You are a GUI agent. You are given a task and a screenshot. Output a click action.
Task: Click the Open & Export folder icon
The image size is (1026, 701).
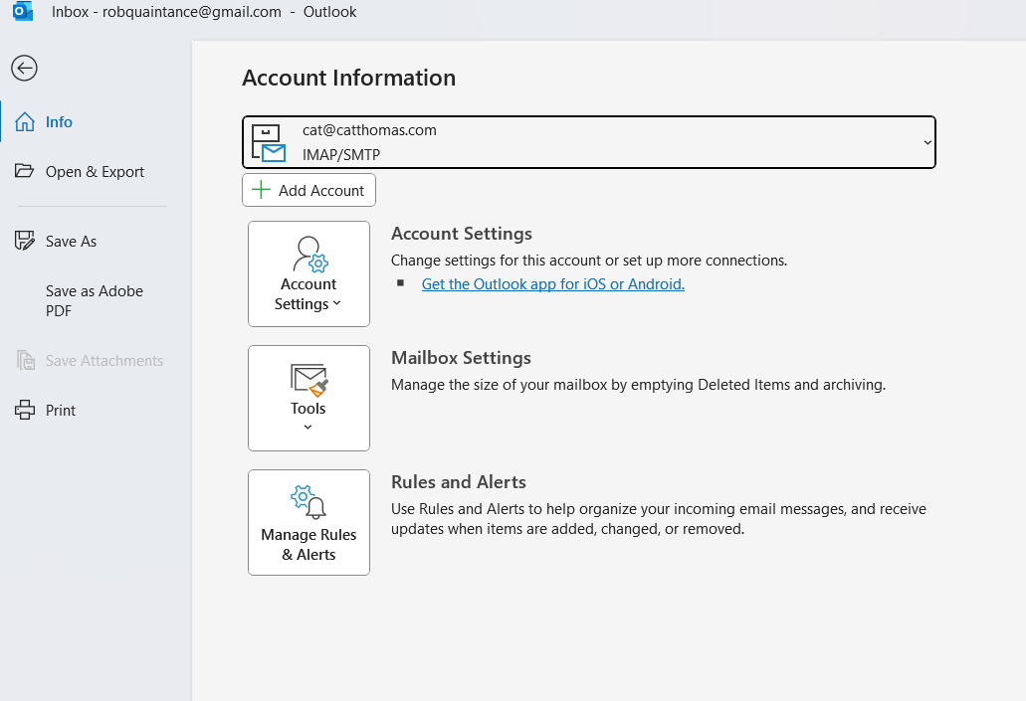pos(24,171)
